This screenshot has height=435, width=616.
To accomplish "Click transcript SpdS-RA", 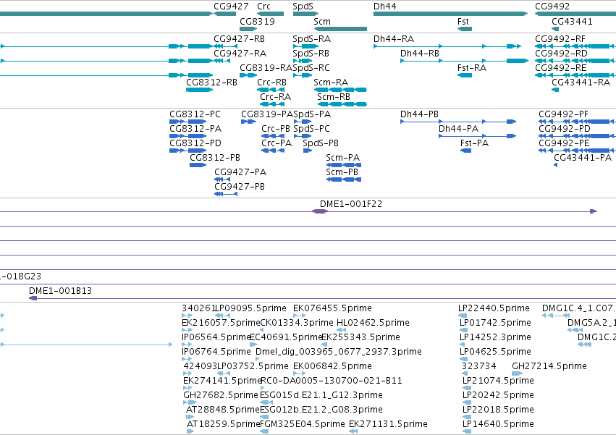I will 305,46.
